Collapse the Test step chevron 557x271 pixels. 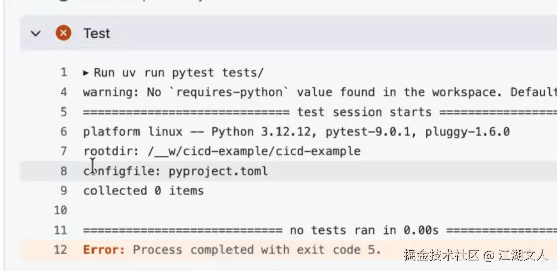pos(35,34)
